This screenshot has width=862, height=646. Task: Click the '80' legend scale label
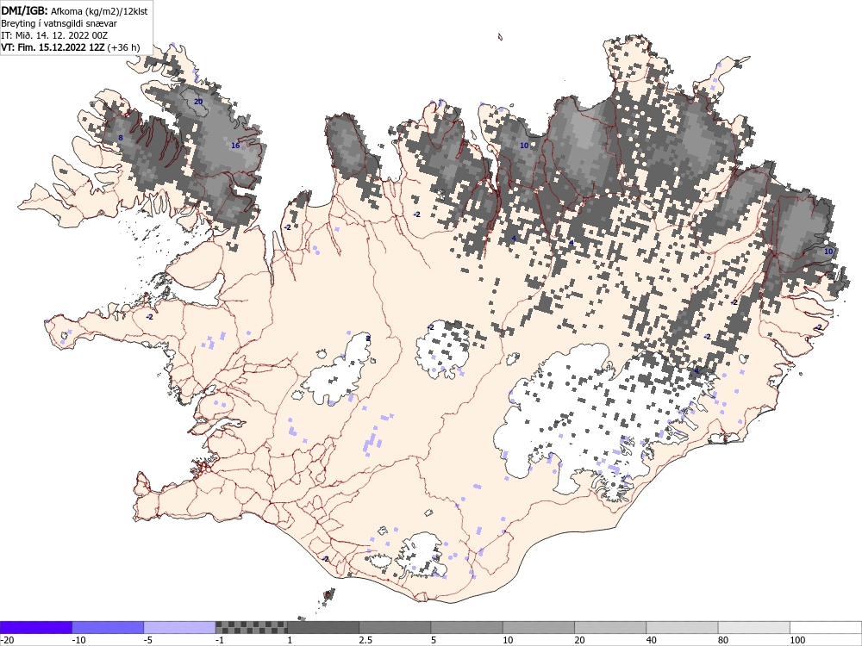[x=723, y=640]
